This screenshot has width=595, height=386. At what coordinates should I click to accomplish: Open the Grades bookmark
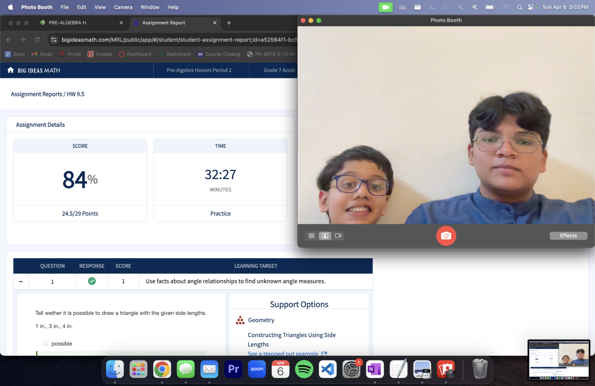(x=99, y=54)
